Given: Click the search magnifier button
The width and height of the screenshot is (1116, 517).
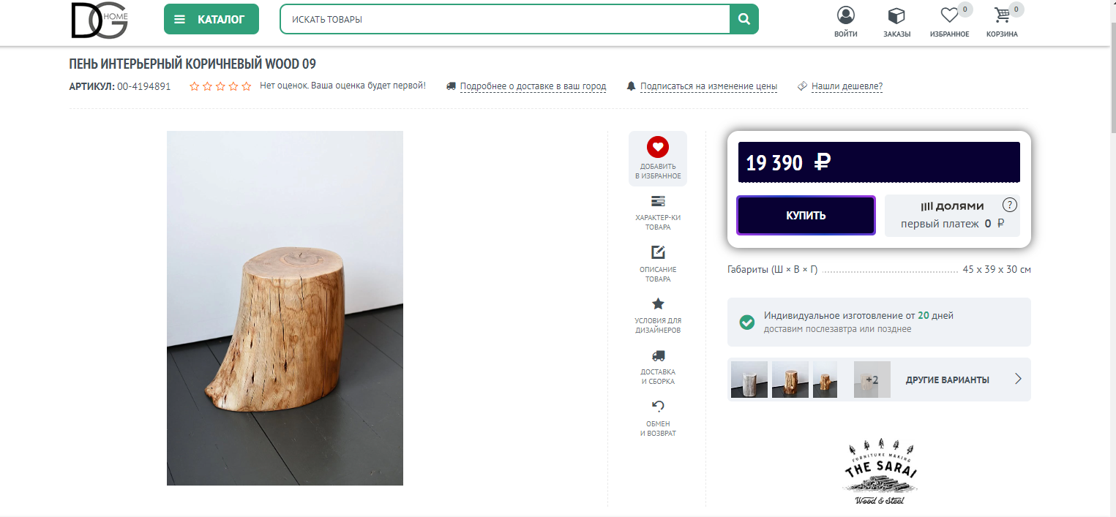Looking at the screenshot, I should (x=744, y=20).
